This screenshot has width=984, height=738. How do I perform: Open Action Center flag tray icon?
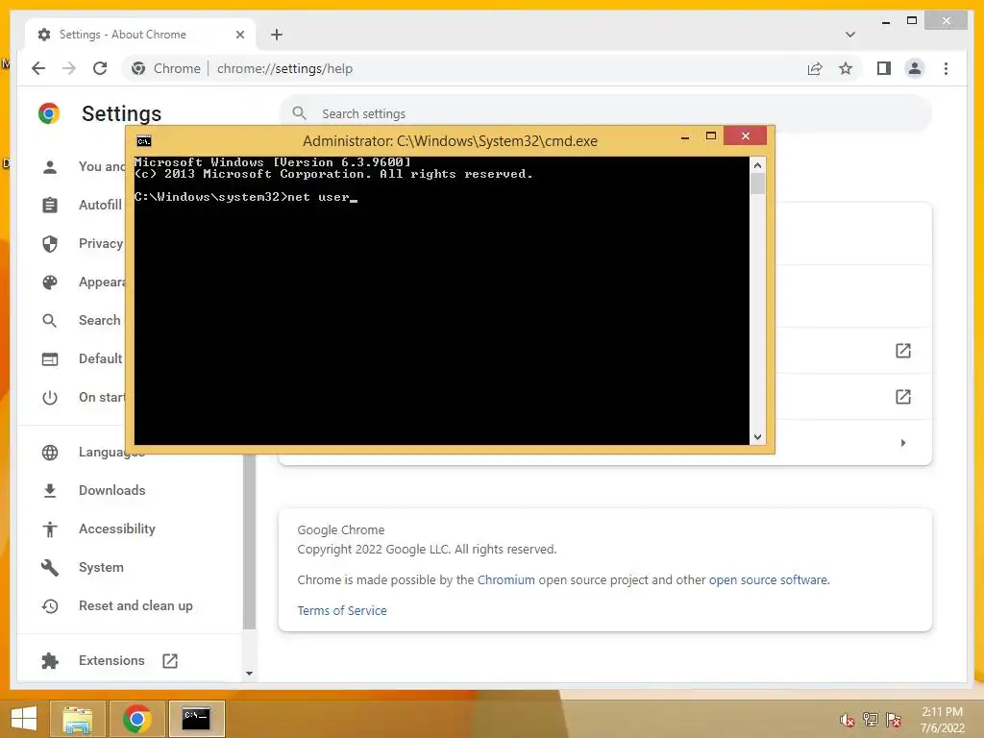894,719
